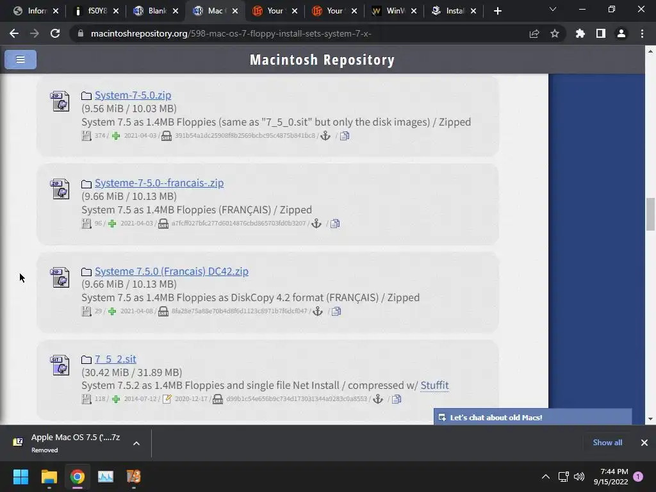The height and width of the screenshot is (492, 656).
Task: Open Chrome three-dot menu
Action: tap(642, 33)
